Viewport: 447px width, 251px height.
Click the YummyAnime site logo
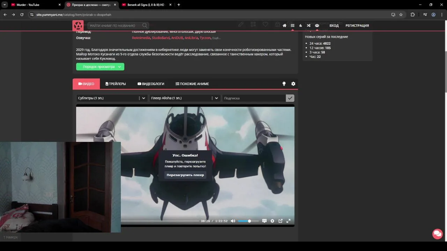pos(78,25)
